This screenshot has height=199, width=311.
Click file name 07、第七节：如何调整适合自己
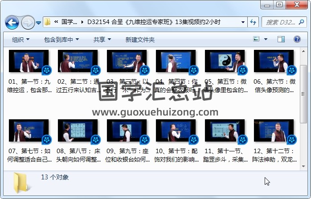(29, 155)
